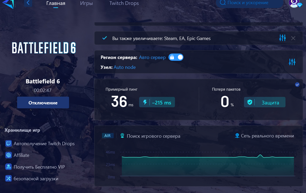Viewport: 306px width, 193px height.
Task: Click the 46ms graph axis label
Action: click(110, 152)
